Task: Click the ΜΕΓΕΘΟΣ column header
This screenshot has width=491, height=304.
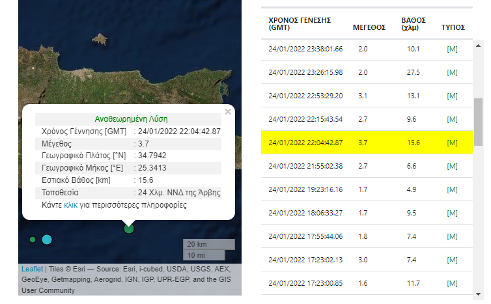Action: click(x=369, y=27)
